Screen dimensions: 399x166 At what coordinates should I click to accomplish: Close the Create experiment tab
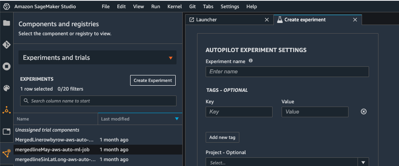pyautogui.click(x=355, y=20)
